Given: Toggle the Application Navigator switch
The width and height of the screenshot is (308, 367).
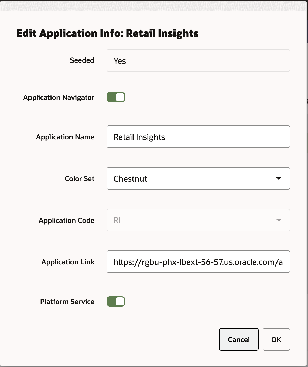Looking at the screenshot, I should point(116,97).
